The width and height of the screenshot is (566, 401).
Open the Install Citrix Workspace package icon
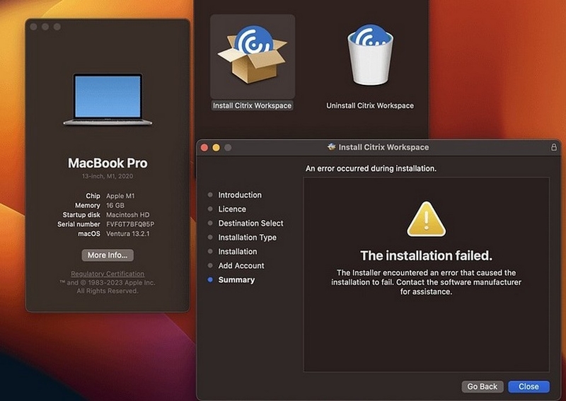[253, 55]
